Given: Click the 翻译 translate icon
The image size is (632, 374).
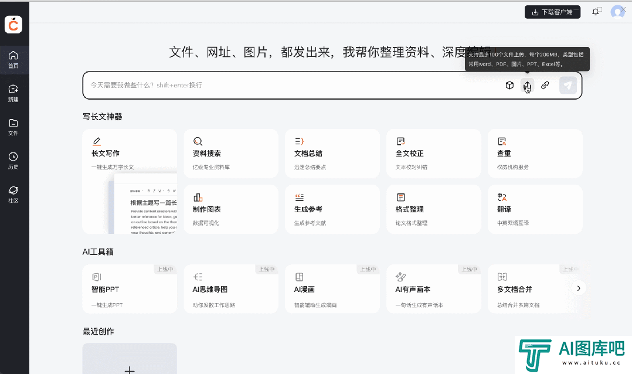Looking at the screenshot, I should pos(502,197).
